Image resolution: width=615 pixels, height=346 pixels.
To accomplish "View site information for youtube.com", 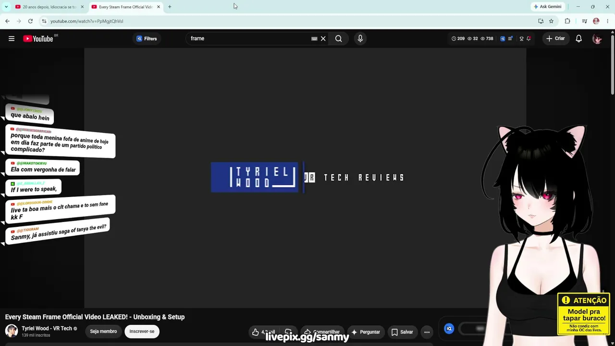I will (x=44, y=21).
